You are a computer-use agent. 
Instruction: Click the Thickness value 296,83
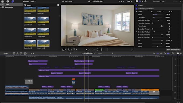[x=168, y=17]
